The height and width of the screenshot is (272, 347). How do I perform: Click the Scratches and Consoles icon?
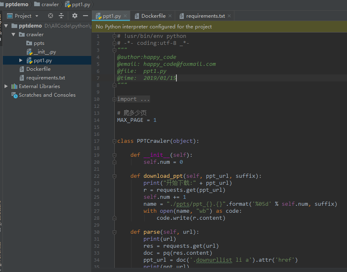15,95
